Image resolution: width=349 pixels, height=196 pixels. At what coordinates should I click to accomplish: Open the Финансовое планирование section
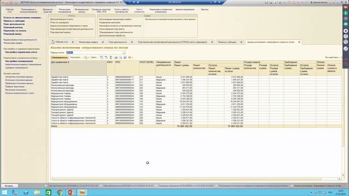click(x=64, y=10)
